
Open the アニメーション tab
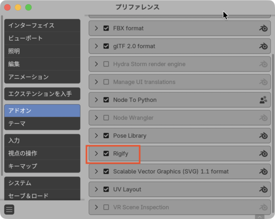coord(42,77)
